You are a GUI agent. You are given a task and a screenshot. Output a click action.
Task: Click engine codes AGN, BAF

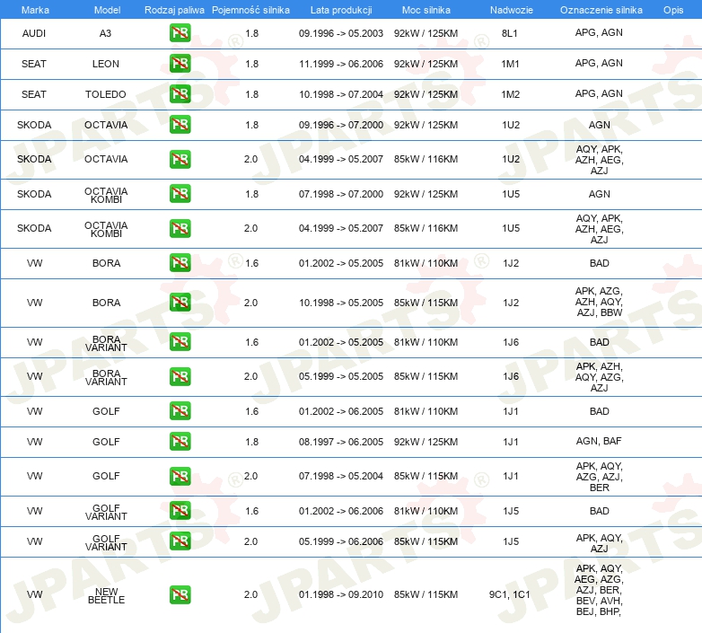tap(599, 441)
